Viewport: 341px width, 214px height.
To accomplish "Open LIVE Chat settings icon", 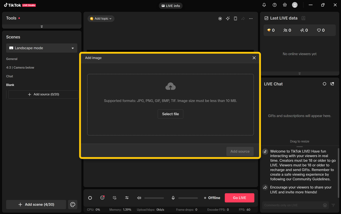I will 324,84.
